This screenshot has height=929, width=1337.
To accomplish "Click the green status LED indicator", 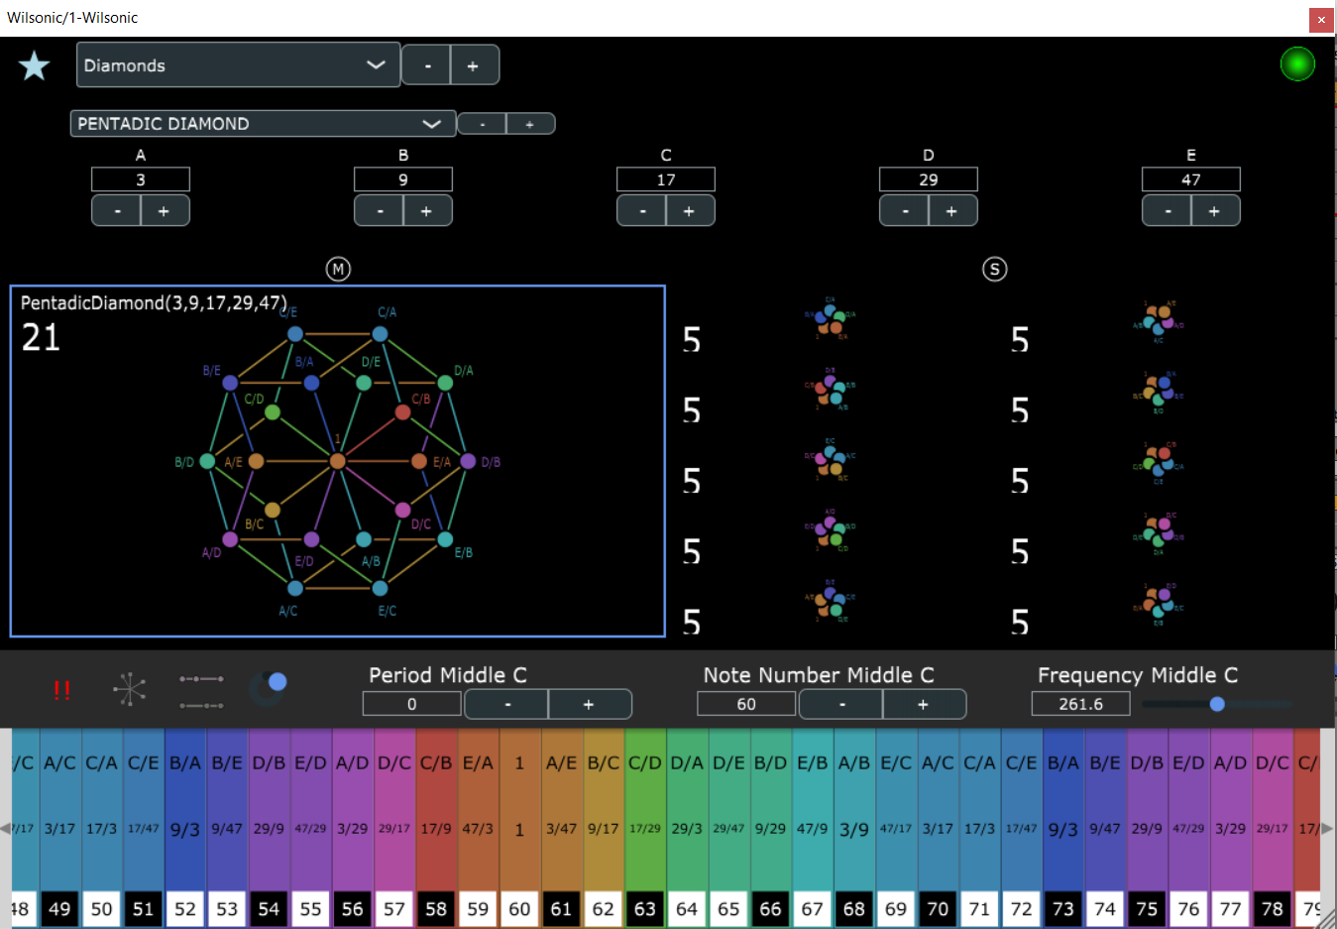I will click(1297, 64).
